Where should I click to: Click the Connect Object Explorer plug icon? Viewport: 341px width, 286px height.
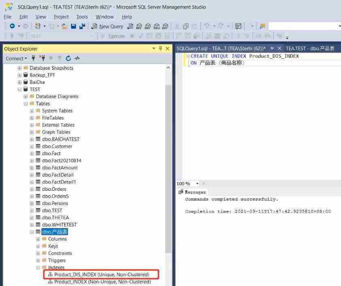(x=33, y=58)
